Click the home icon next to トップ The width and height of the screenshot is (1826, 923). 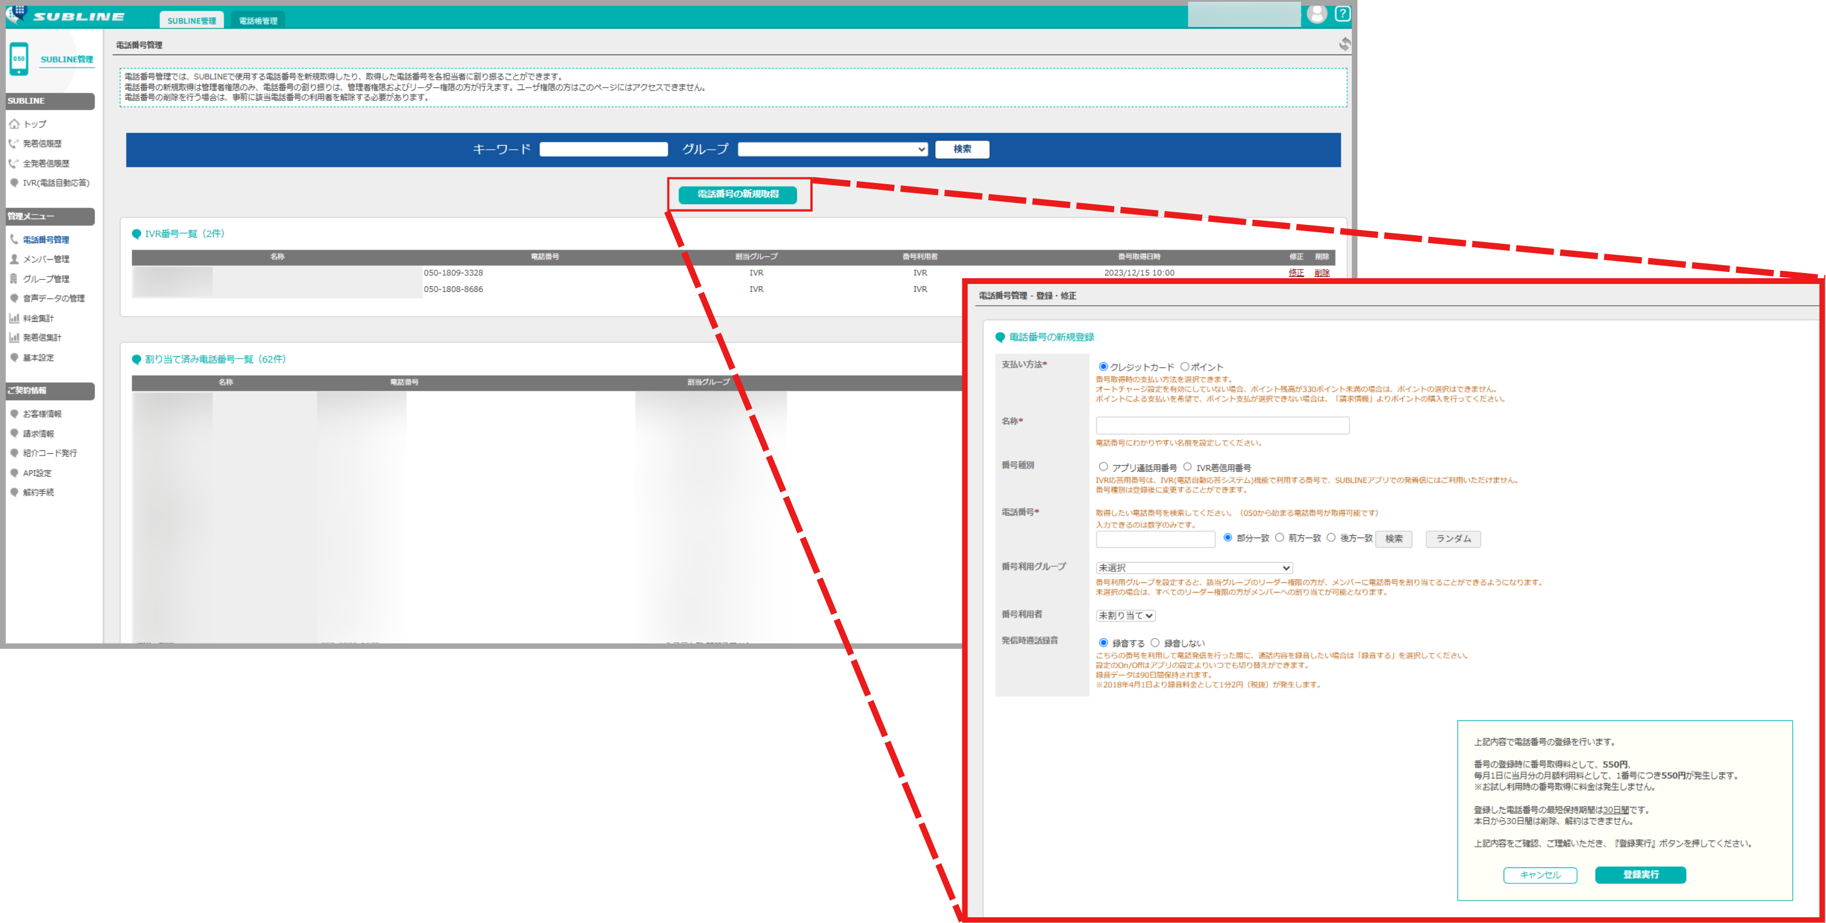tap(14, 124)
